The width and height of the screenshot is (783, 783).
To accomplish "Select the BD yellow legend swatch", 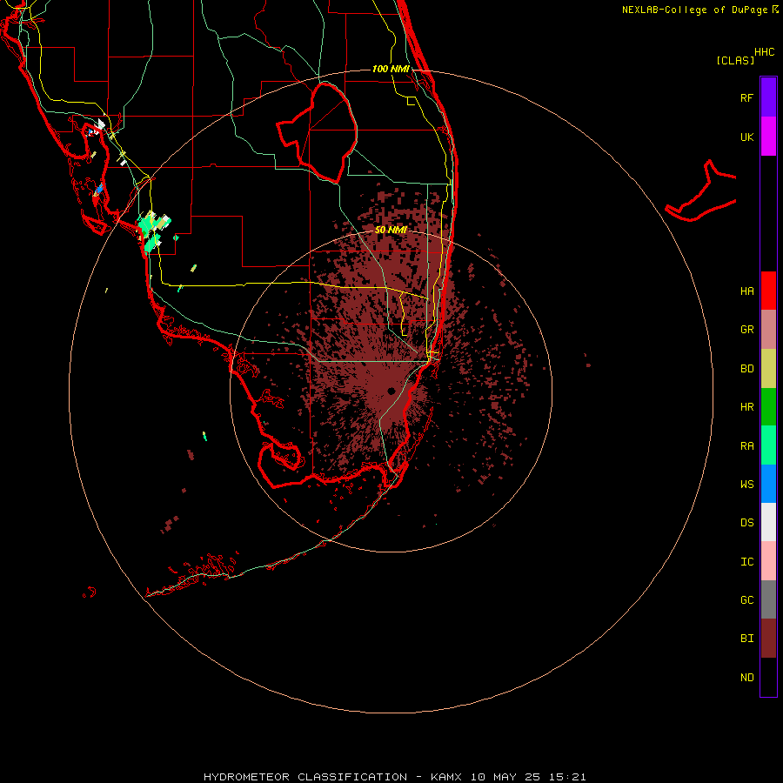I will click(x=768, y=368).
